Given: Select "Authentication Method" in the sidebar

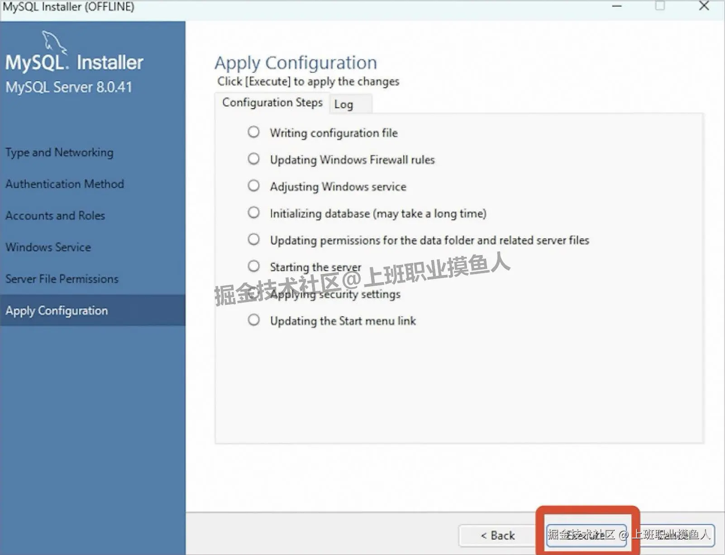Looking at the screenshot, I should coord(65,184).
